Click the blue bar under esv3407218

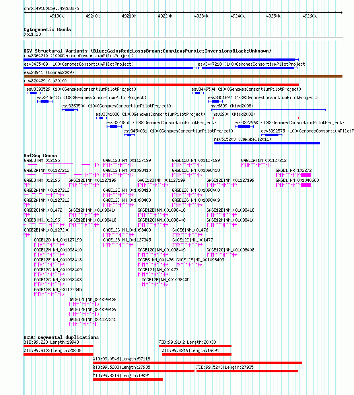coord(248,68)
